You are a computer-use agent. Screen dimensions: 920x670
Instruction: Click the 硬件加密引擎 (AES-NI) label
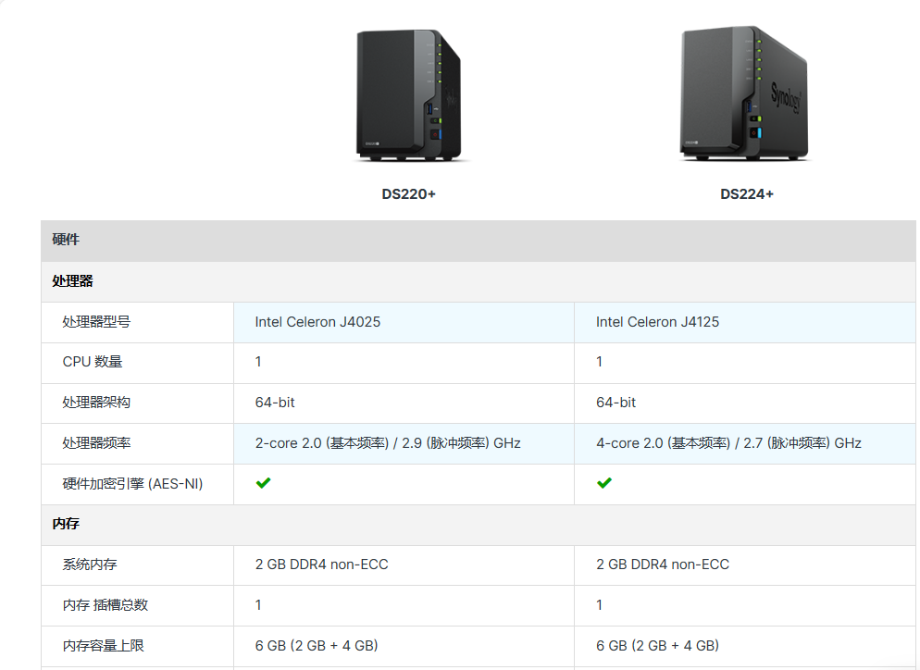[x=132, y=484]
